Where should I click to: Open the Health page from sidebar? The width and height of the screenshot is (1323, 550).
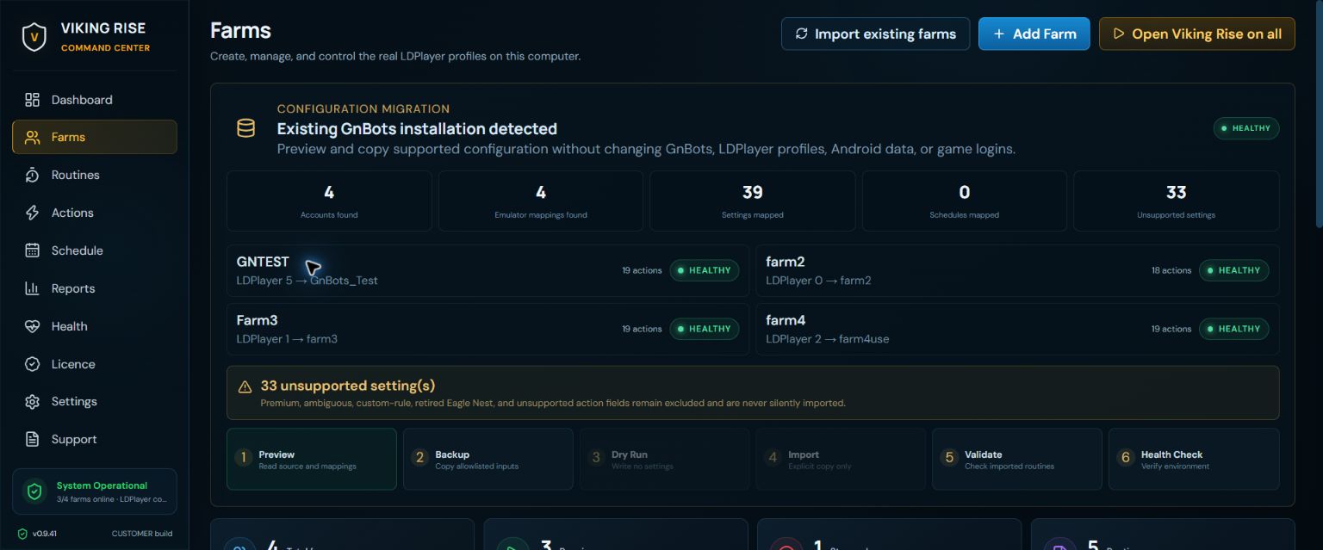(95, 326)
